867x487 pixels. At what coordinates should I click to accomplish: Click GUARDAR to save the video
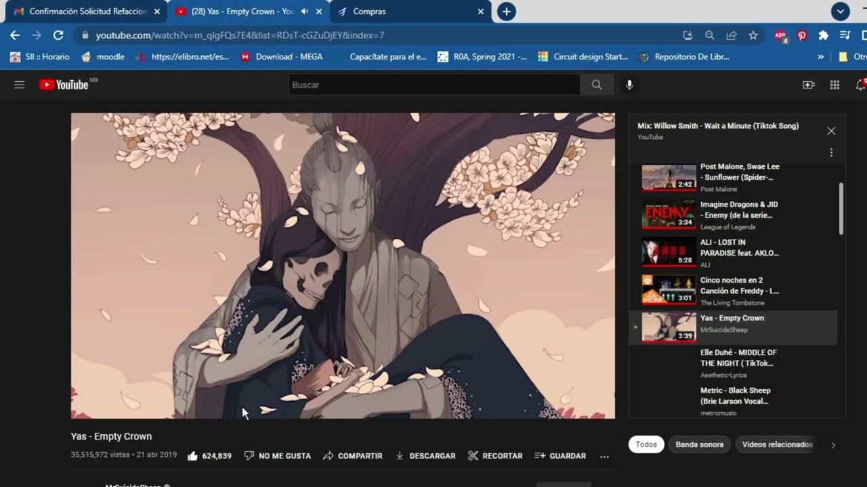(x=560, y=456)
